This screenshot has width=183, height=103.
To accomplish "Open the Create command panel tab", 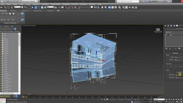I will point(165,26).
